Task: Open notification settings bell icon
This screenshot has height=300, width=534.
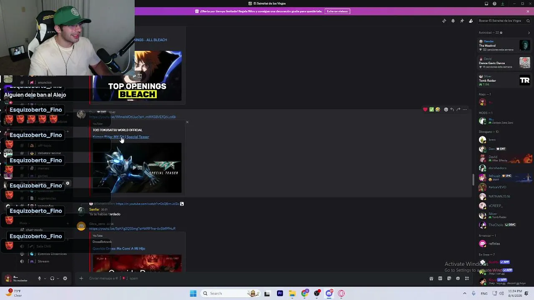Action: [453, 21]
